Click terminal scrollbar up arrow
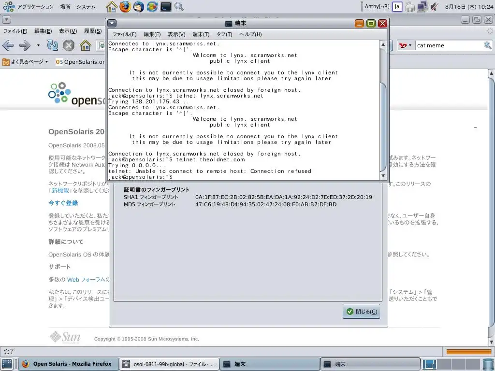 [383, 44]
